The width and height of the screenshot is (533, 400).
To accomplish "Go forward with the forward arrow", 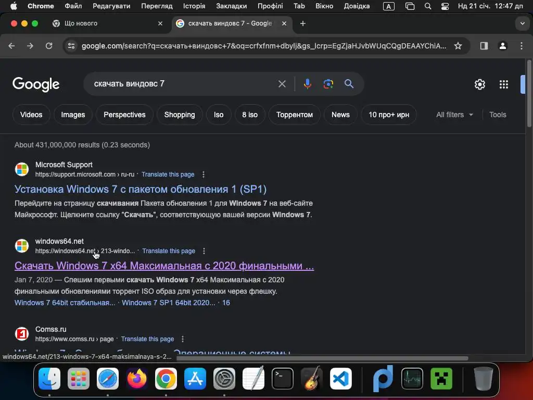I will point(30,46).
